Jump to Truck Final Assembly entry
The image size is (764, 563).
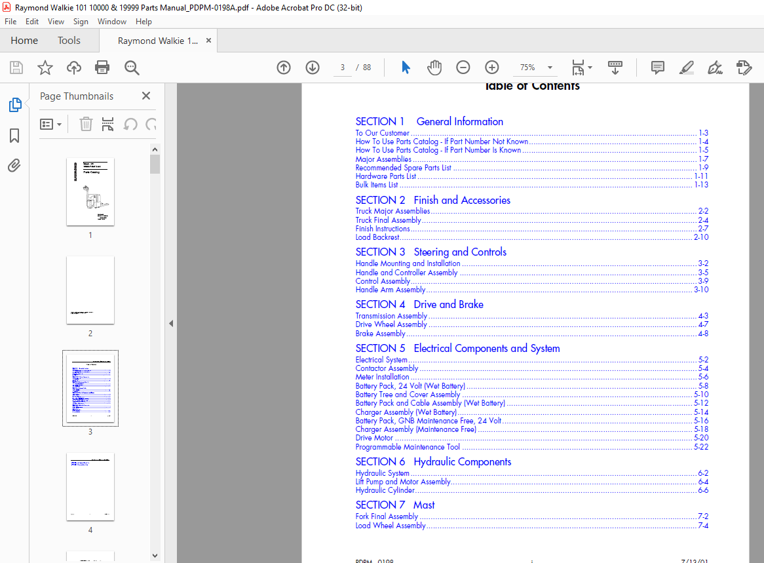[531, 220]
